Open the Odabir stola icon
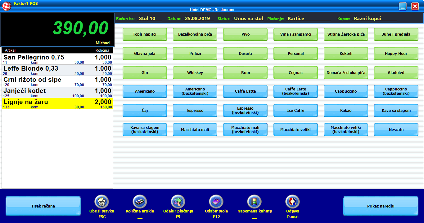Screen dimensions: 424x223 tap(216, 202)
